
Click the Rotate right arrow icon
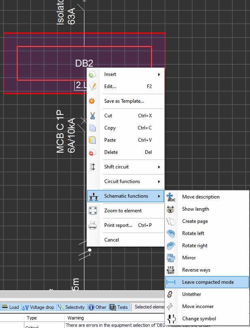(x=171, y=246)
